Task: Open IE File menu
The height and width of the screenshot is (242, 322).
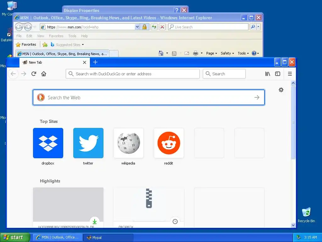Action: [x=19, y=36]
